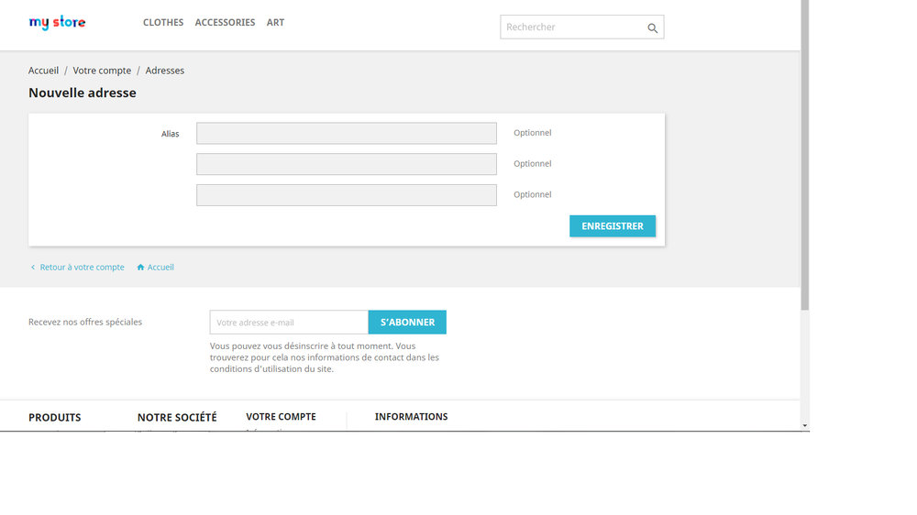Open the VOTRE COMPTE footer link
The image size is (917, 515).
click(x=281, y=417)
